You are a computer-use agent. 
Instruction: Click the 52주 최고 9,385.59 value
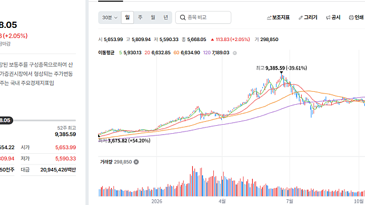coord(66,134)
